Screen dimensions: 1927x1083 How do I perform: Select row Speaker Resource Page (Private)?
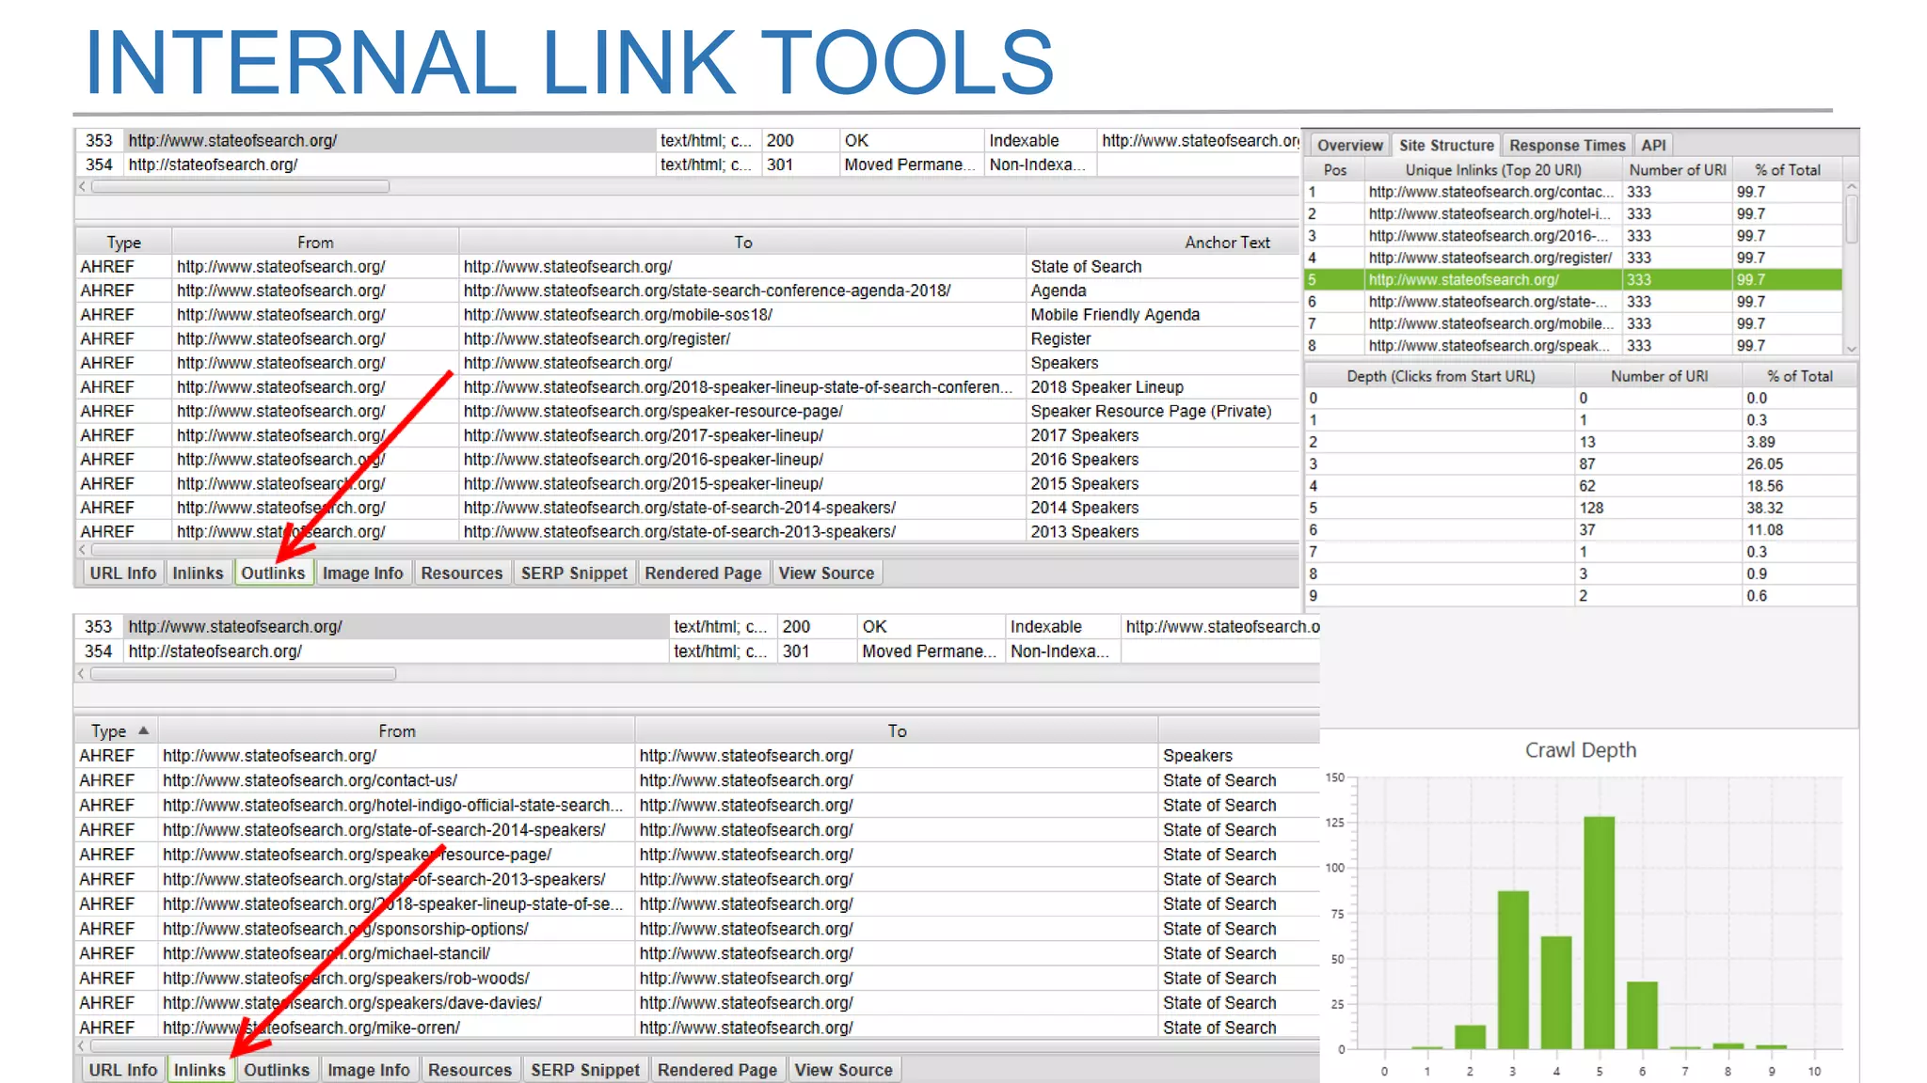coord(687,411)
